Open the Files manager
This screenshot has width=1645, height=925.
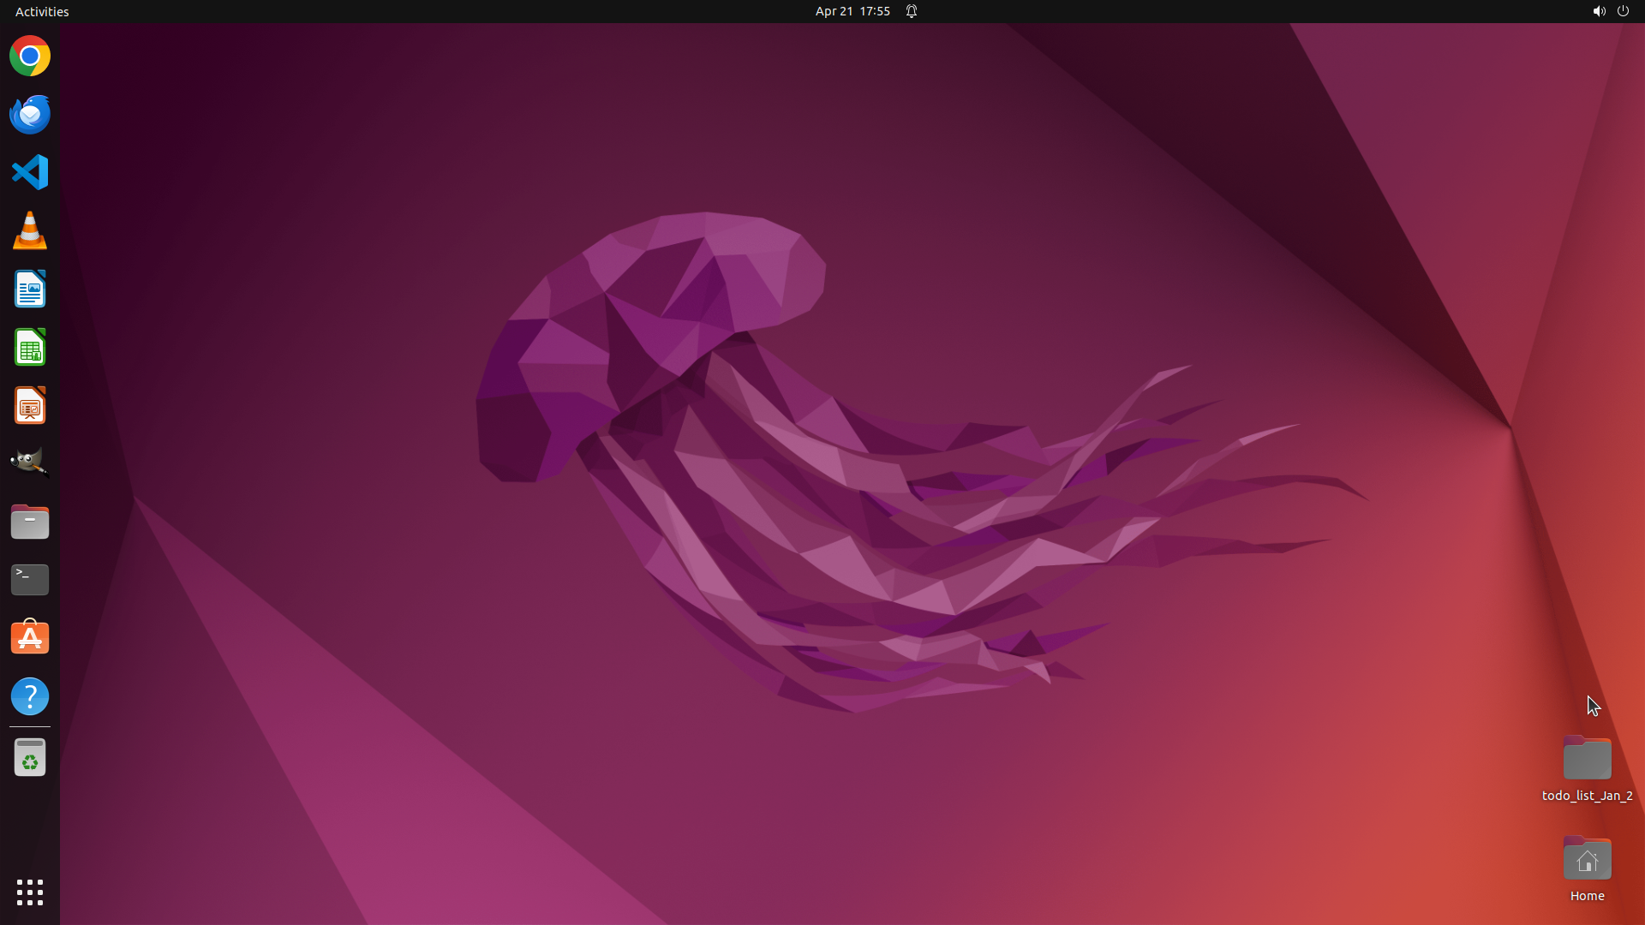tap(30, 522)
